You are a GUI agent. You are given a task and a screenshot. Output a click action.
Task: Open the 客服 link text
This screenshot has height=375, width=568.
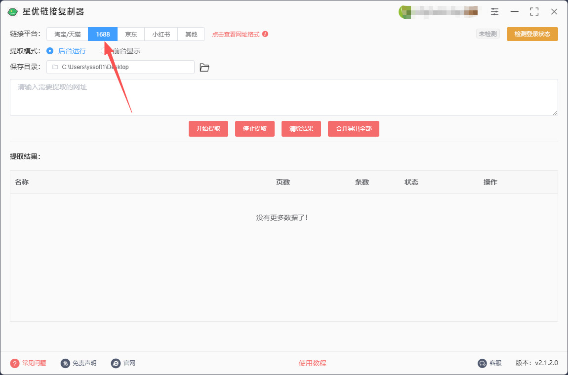[x=495, y=363]
